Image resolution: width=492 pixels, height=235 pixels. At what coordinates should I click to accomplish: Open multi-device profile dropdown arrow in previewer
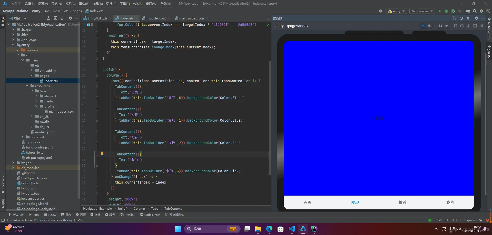447,26
